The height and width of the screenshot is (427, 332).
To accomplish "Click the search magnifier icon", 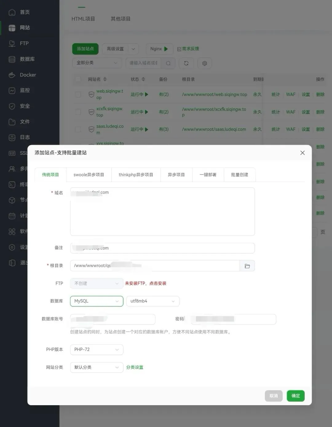I will pos(168,63).
